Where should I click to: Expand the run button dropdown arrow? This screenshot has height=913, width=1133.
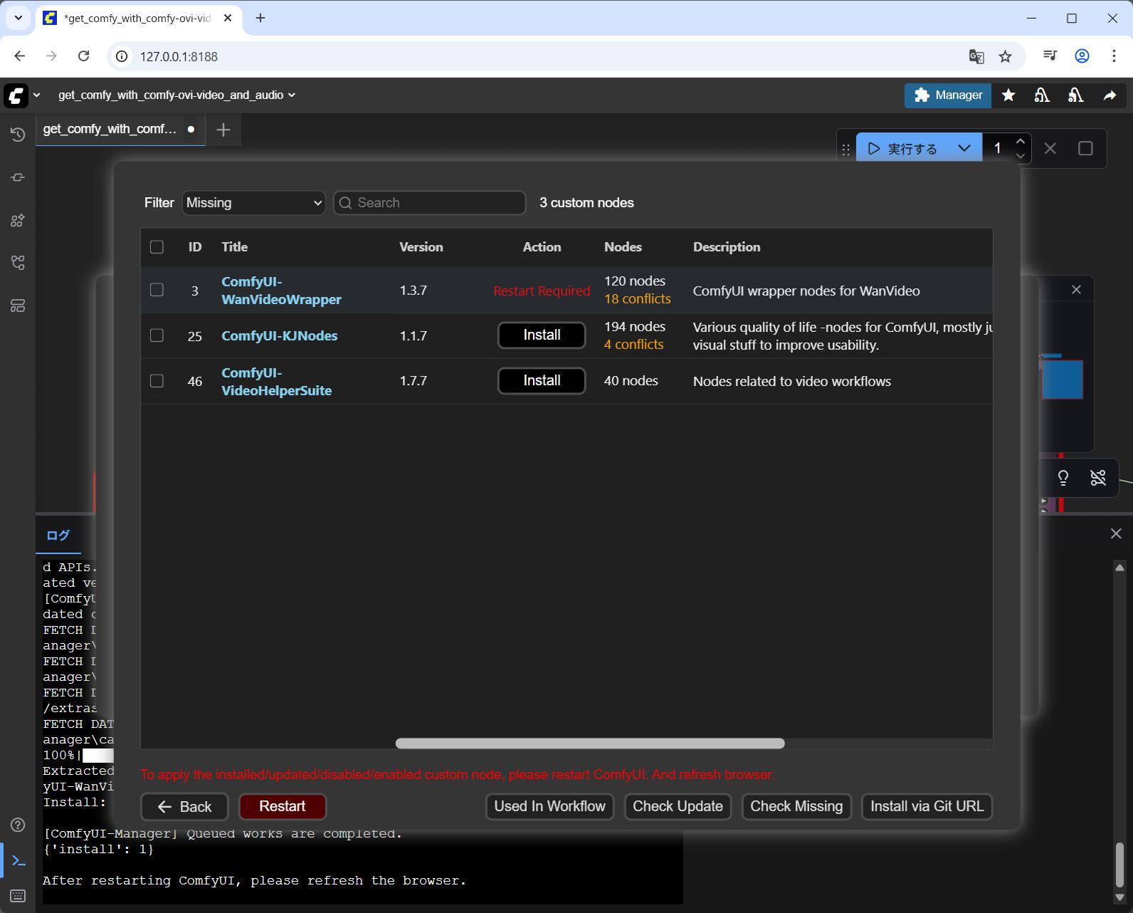point(964,148)
